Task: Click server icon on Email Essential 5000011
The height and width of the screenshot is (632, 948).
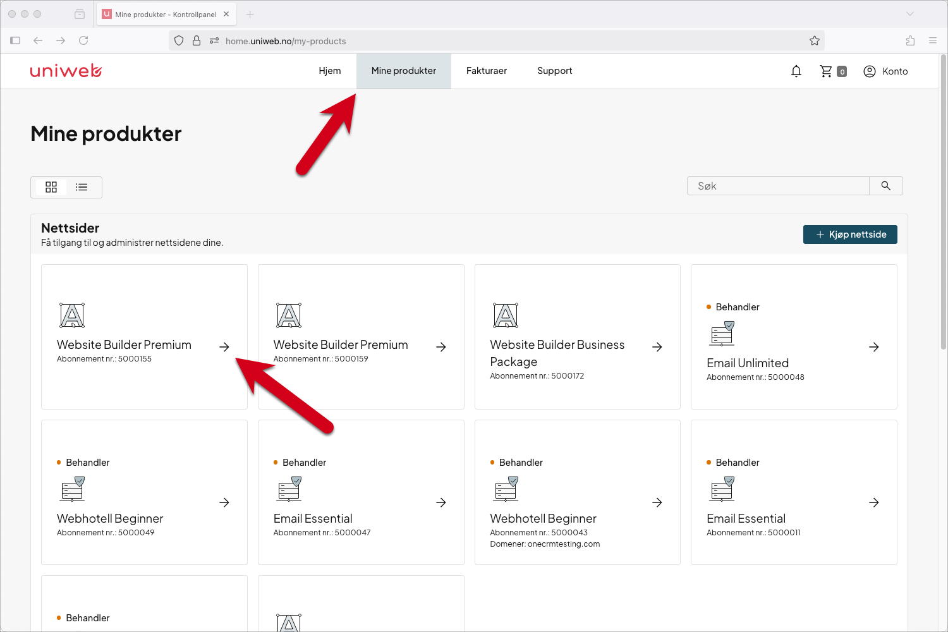Action: [x=722, y=489]
